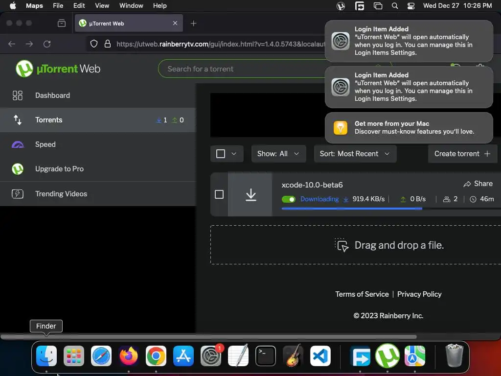Click the xcode-10.0-beta6 download arrow thumbnail
Screen dimensions: 501x376
250,194
